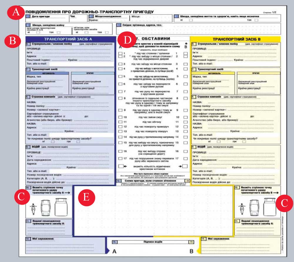Tick column B box 4, виїзд з автостоянки

click(186, 69)
